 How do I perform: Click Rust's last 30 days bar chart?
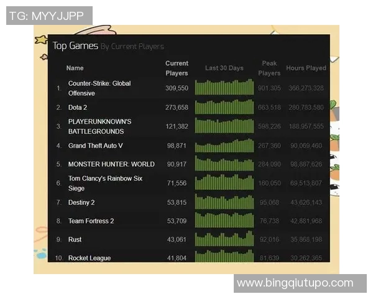tap(224, 239)
